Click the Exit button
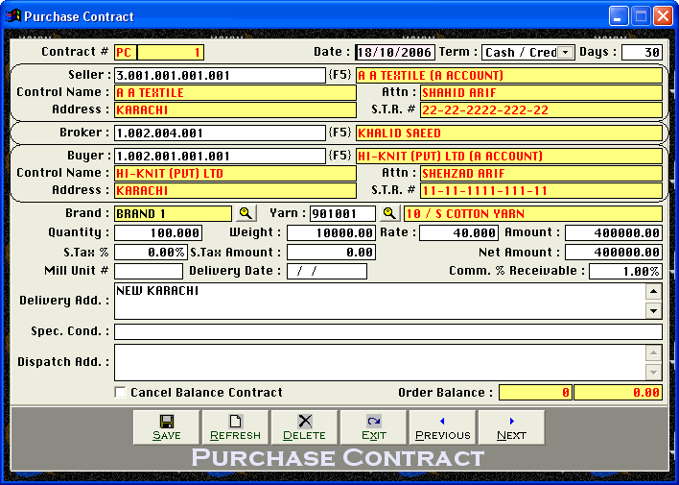This screenshot has height=485, width=679. 373,427
